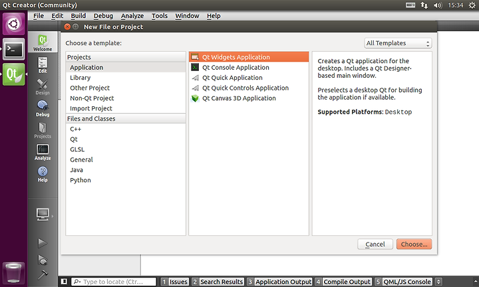The width and height of the screenshot is (479, 287).
Task: Close the New File or Project dialog
Action: click(67, 27)
